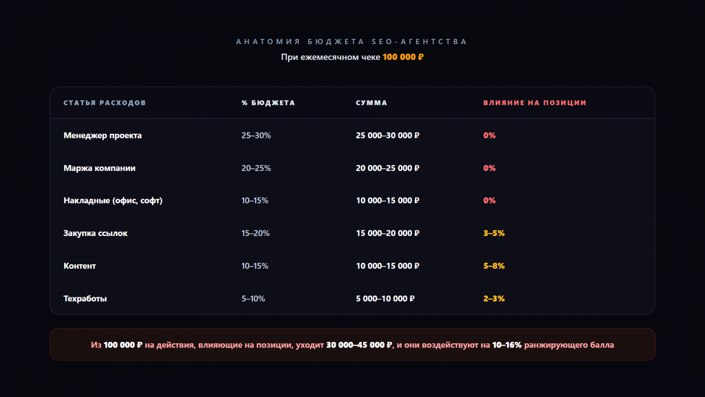
Task: Click the red 'Влияние на позиции' header
Action: [534, 103]
